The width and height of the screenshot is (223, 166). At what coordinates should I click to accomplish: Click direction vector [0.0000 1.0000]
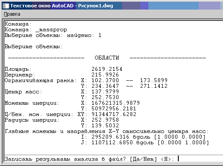183,143
